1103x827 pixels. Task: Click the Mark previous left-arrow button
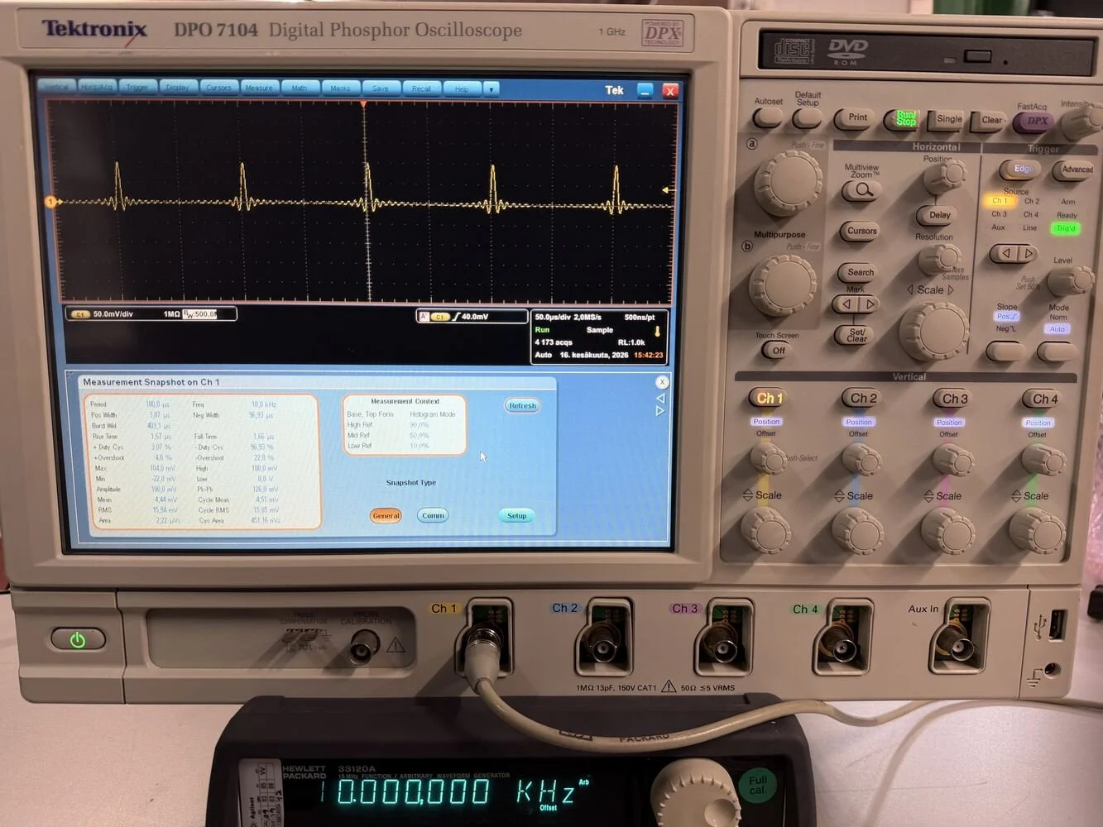846,304
